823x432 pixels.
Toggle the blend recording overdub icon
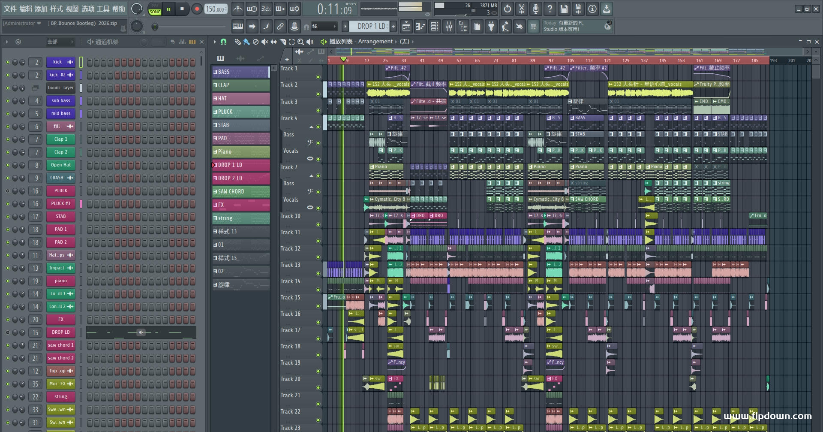(x=280, y=9)
